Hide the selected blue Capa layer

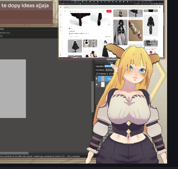coord(96,79)
